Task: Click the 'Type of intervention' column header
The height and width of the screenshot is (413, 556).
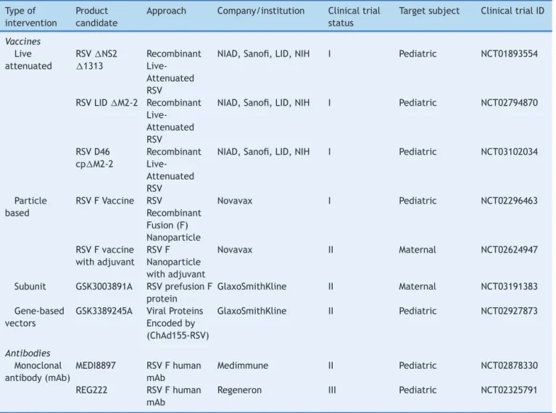Action: pos(31,17)
